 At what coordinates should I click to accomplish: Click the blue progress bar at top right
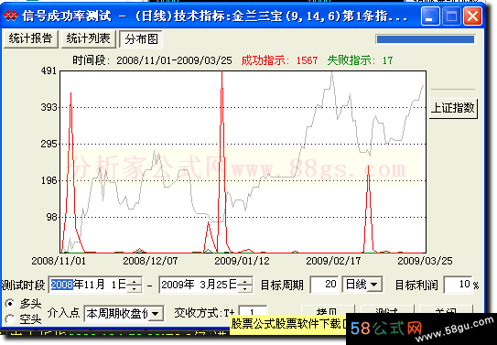point(426,39)
